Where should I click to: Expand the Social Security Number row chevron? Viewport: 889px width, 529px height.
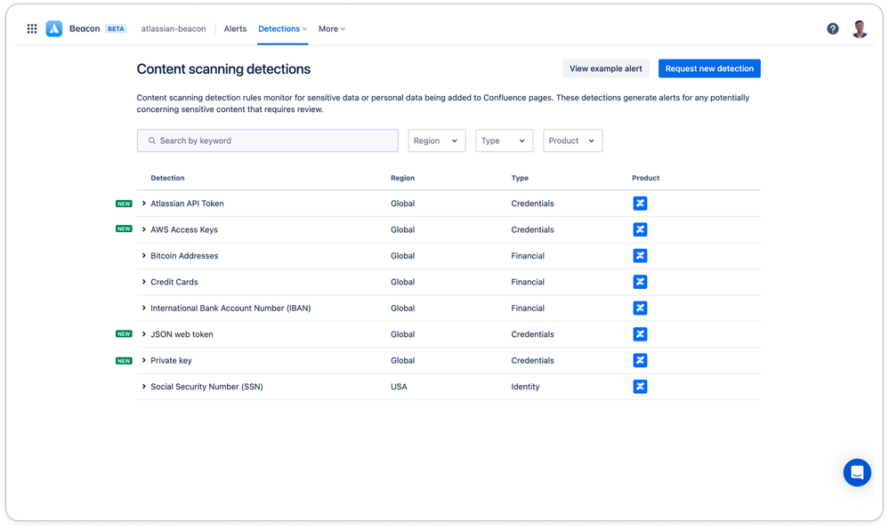[143, 386]
